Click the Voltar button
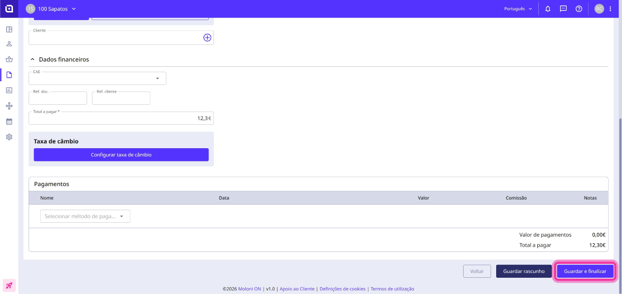This screenshot has width=622, height=294. pyautogui.click(x=477, y=271)
